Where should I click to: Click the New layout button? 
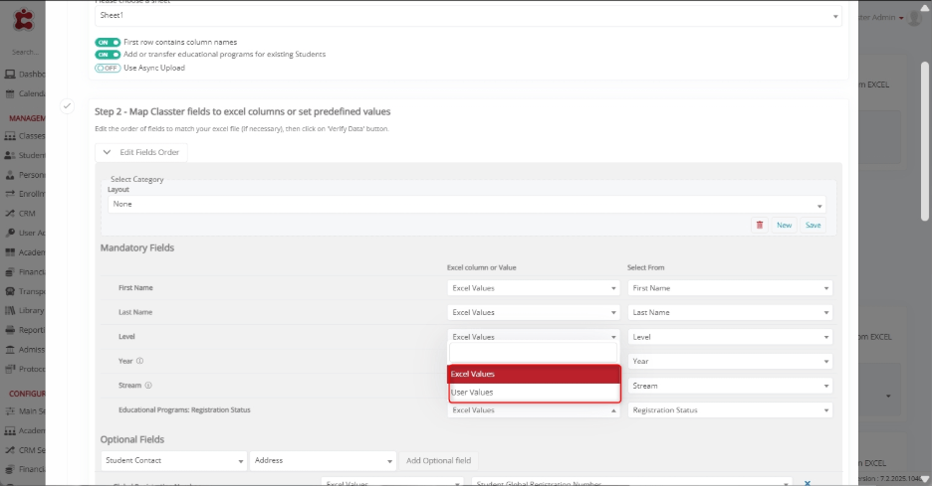784,226
